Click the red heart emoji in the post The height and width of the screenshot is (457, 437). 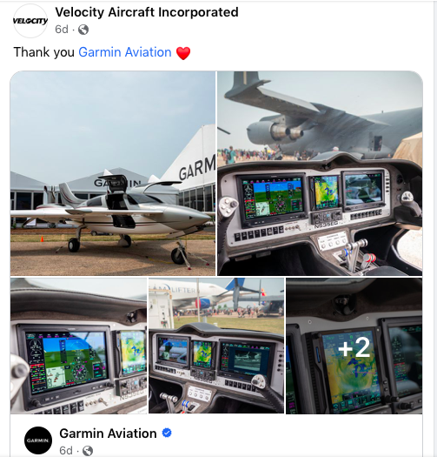(183, 53)
